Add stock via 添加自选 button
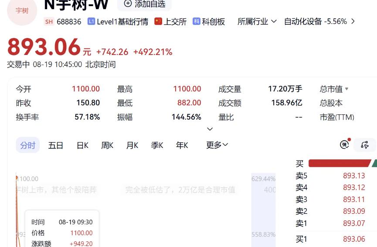The width and height of the screenshot is (377, 247). [x=145, y=4]
